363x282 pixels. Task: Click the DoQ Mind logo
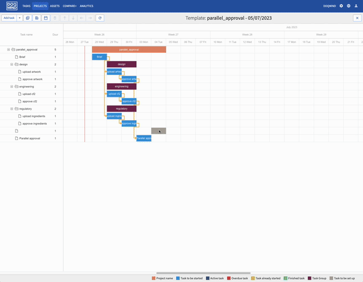[x=12, y=6]
